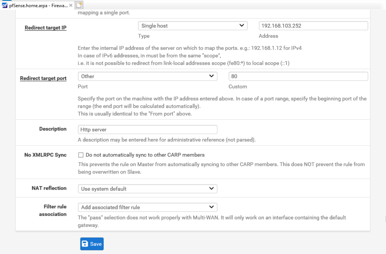Click the Redirect target port underlined label
This screenshot has height=254, width=386.
tap(43, 79)
